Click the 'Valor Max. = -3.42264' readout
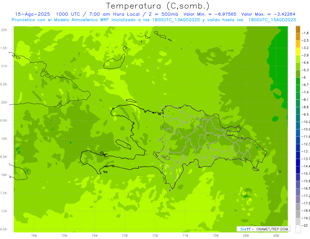 (268, 14)
